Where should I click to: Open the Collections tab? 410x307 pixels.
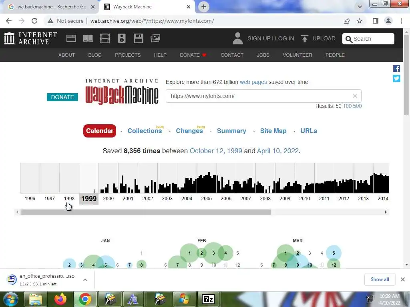click(x=145, y=131)
